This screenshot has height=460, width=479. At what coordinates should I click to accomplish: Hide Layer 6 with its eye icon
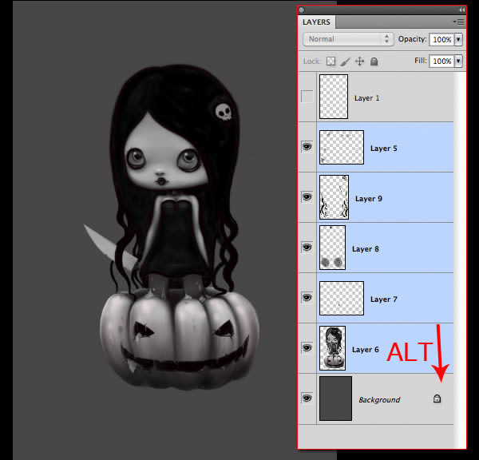[x=307, y=348]
